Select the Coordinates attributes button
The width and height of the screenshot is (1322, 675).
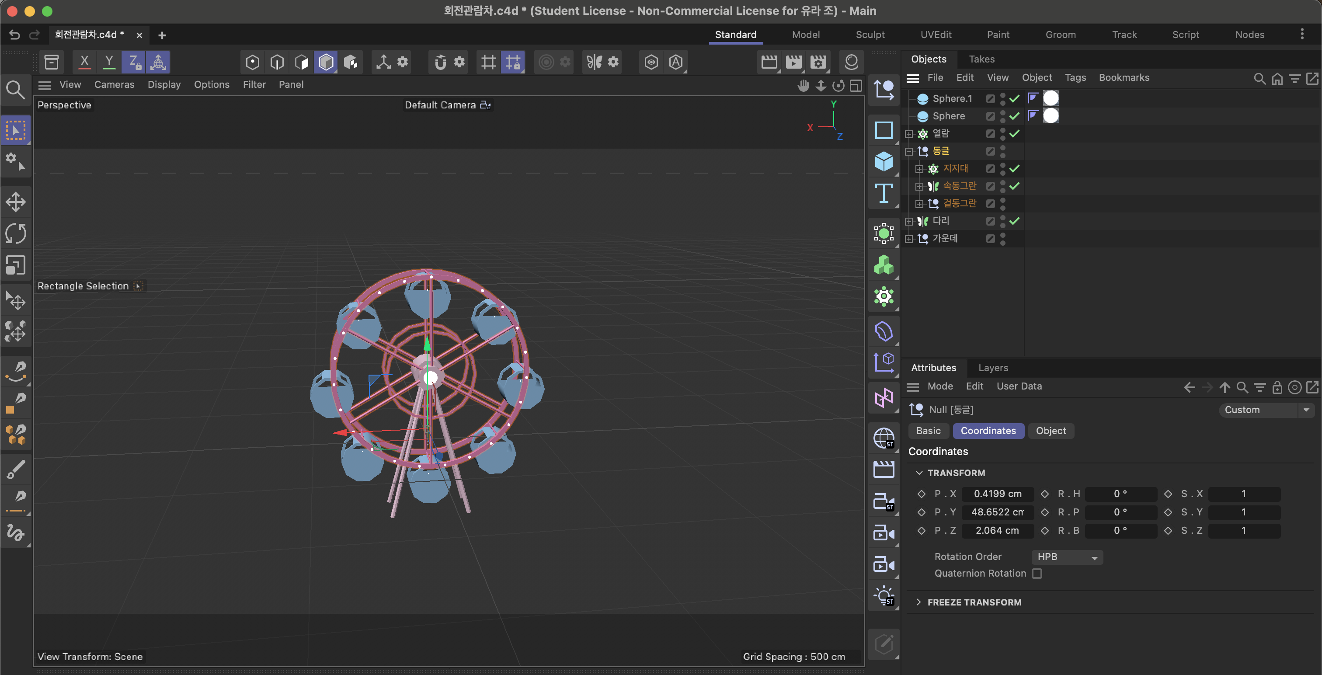(988, 431)
